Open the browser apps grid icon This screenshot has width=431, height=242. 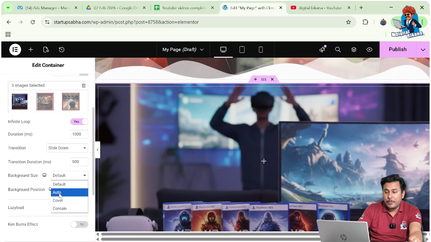[8, 34]
